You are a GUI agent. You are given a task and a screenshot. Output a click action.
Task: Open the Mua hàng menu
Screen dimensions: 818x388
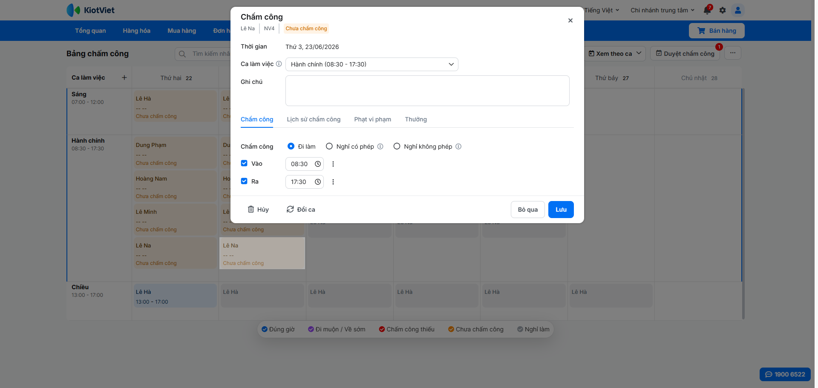click(x=182, y=31)
